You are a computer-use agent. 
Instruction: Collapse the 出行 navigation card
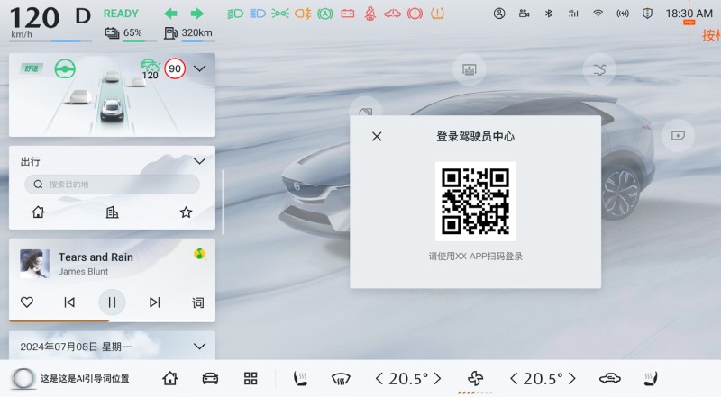[199, 161]
